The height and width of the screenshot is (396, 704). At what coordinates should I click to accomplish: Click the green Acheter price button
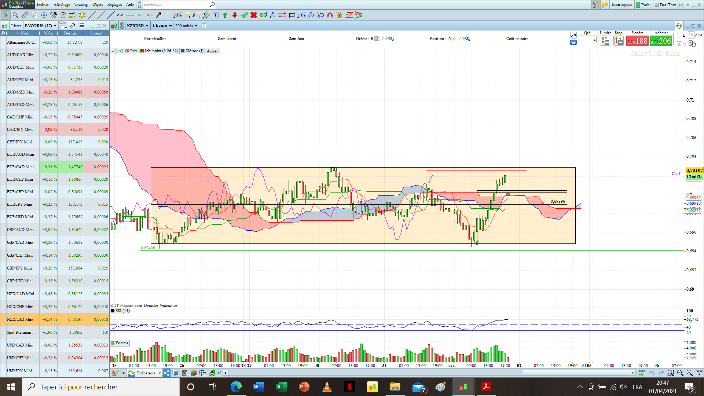[x=661, y=41]
